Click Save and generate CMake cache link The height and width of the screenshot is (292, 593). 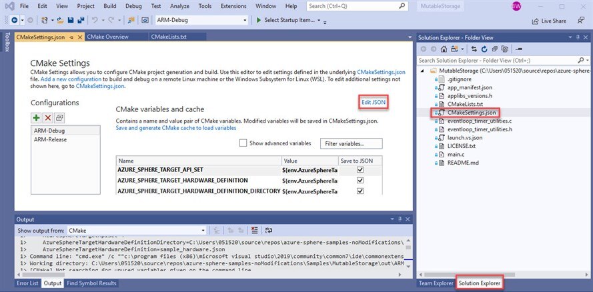pyautogui.click(x=175, y=127)
